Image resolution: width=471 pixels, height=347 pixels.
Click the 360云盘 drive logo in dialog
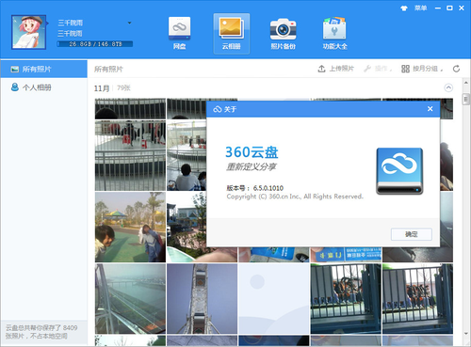click(399, 171)
